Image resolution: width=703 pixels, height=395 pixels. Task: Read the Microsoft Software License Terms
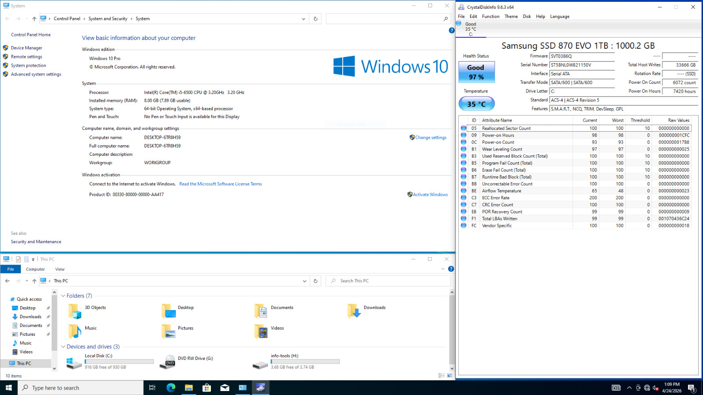221,184
